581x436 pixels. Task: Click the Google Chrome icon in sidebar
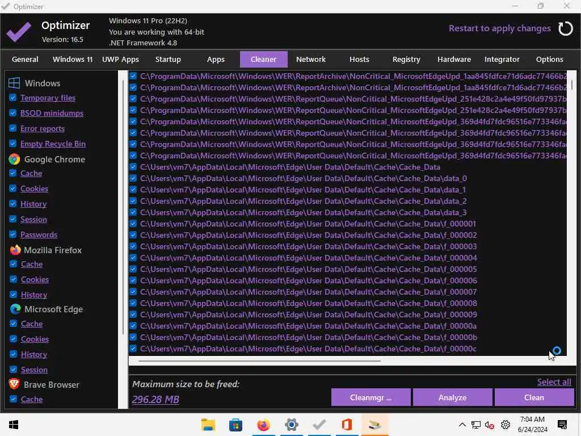(14, 160)
